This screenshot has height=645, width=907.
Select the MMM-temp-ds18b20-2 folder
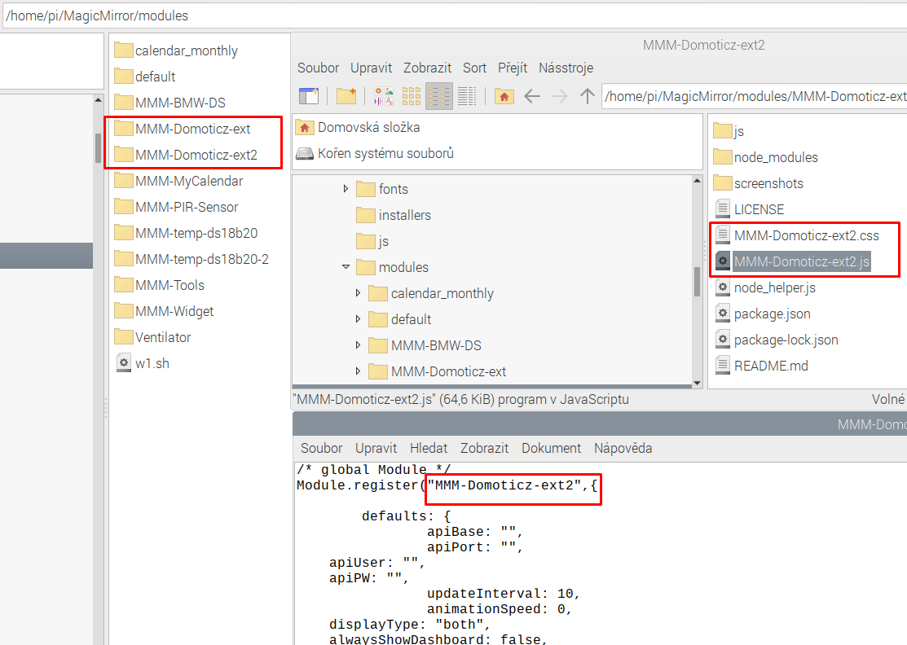click(x=192, y=259)
